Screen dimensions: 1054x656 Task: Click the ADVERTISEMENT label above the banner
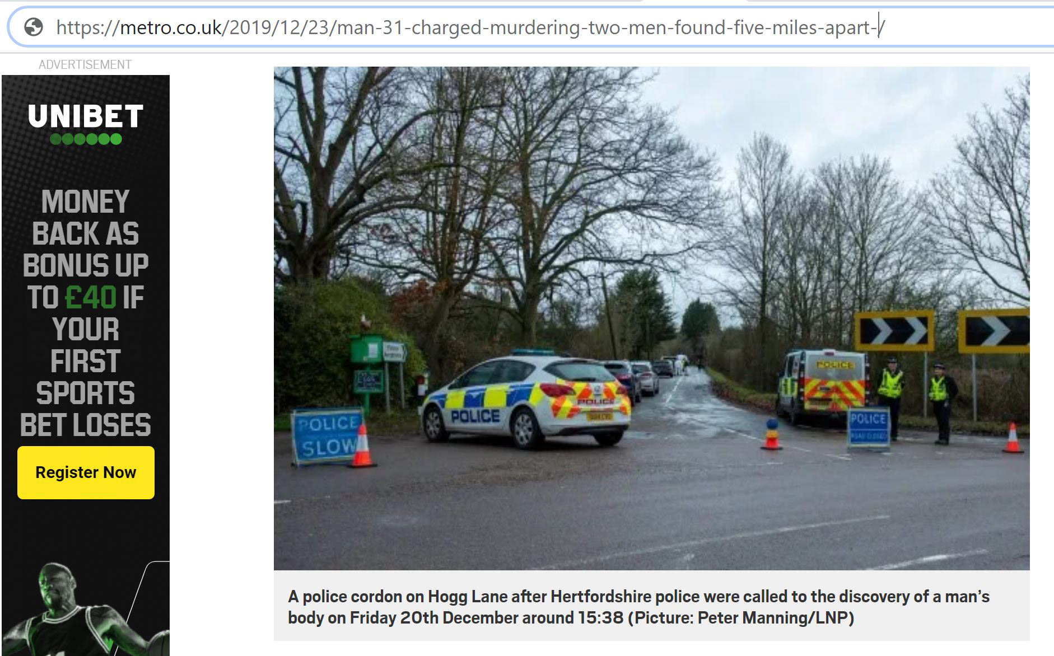click(85, 64)
